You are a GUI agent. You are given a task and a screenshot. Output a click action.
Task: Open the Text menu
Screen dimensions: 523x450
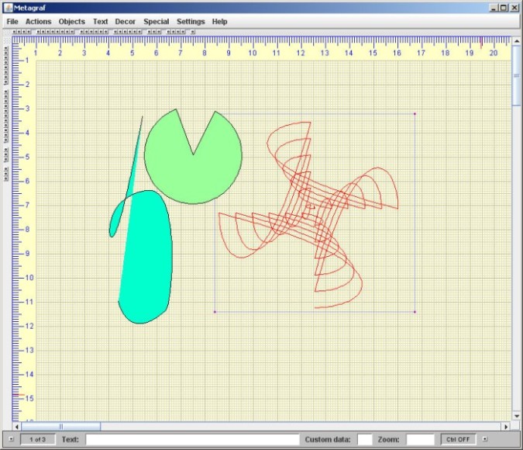[x=101, y=22]
